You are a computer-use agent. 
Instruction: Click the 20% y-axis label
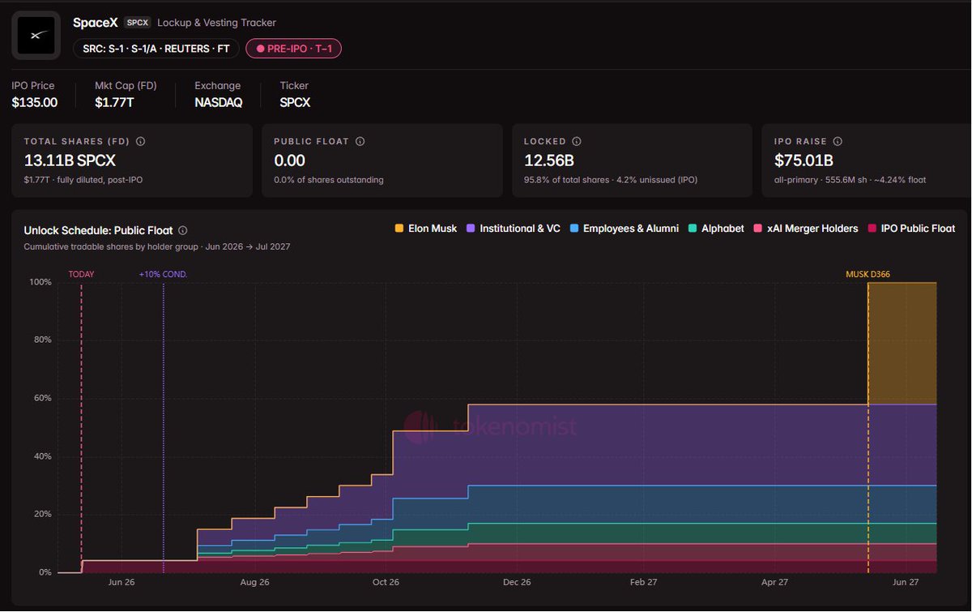tap(42, 514)
